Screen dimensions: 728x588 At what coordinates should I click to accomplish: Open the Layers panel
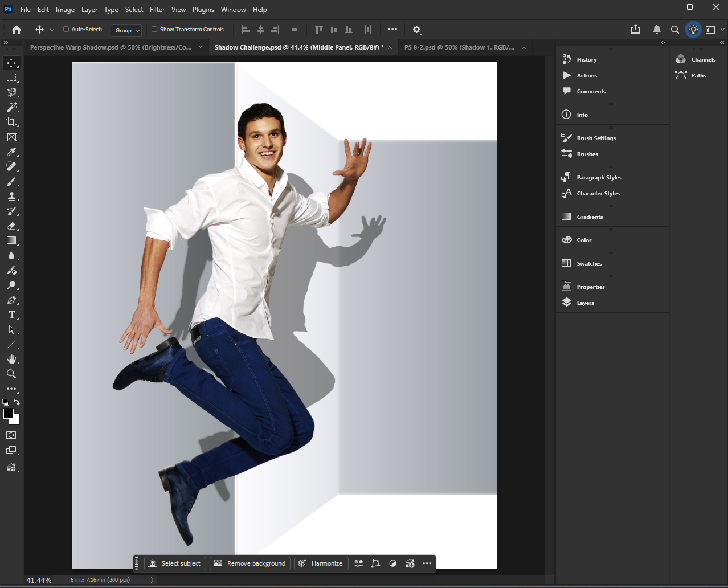click(x=584, y=303)
